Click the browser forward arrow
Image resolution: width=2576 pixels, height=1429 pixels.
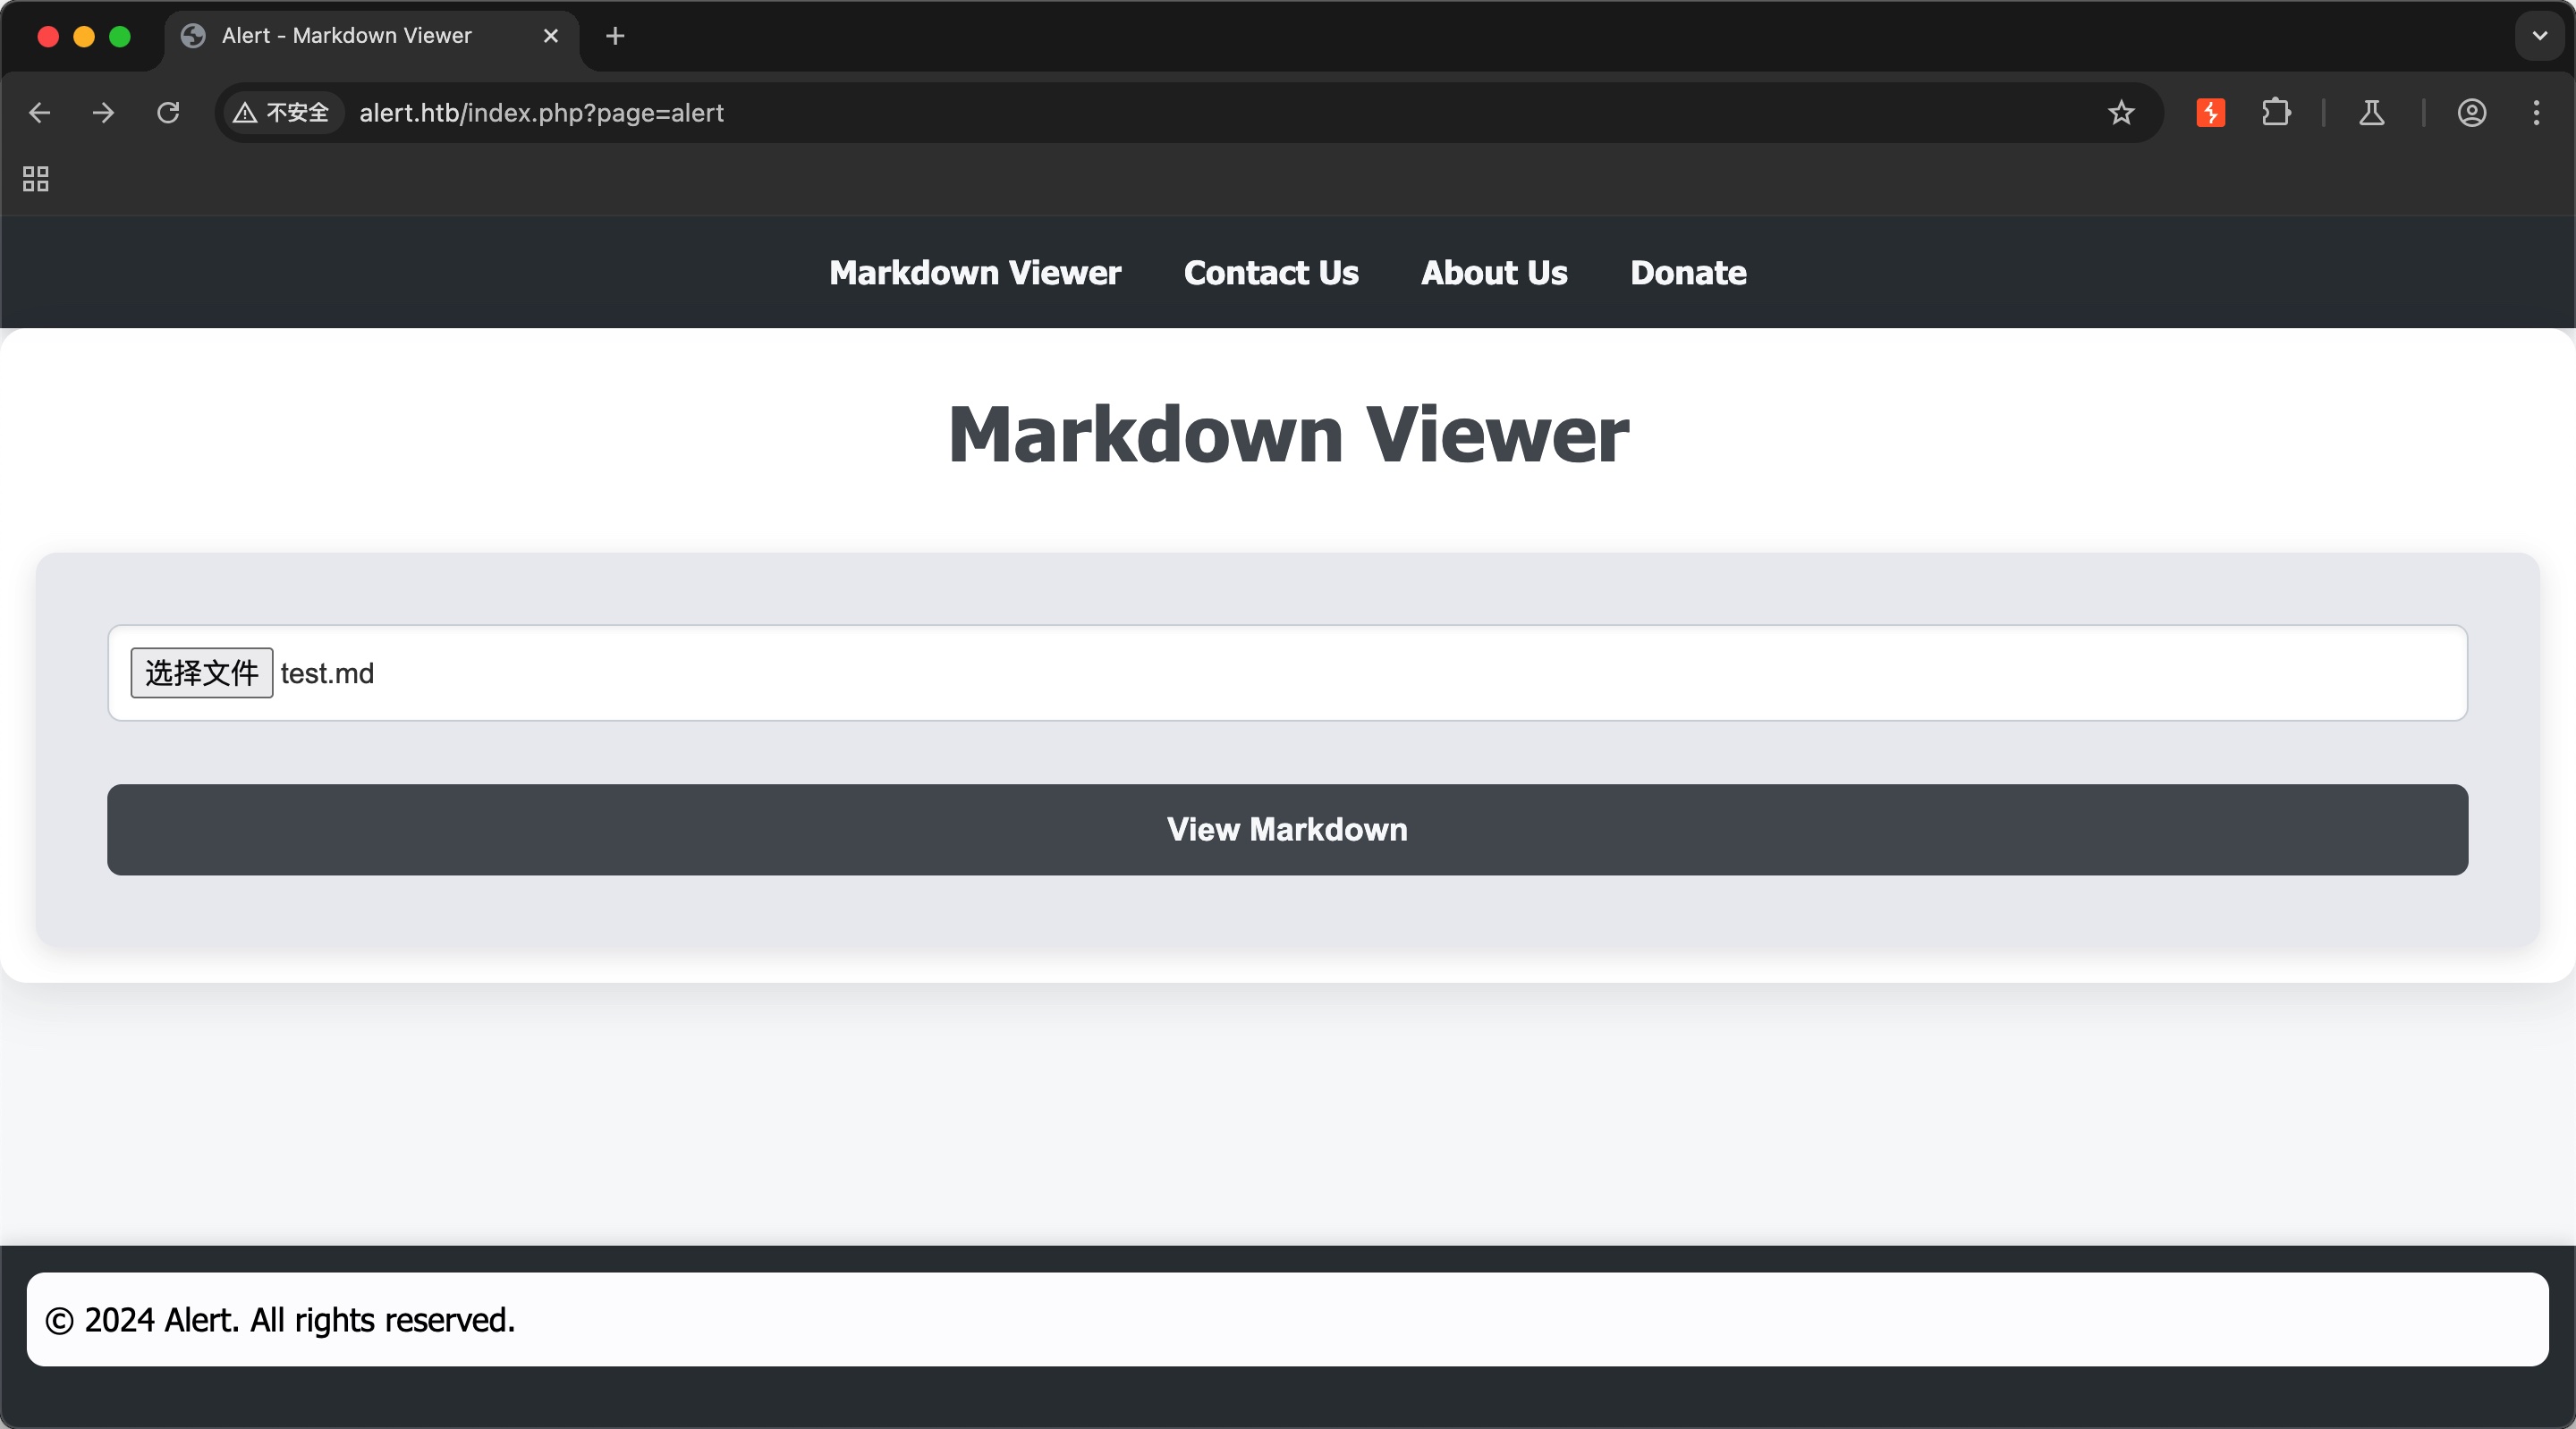coord(103,113)
